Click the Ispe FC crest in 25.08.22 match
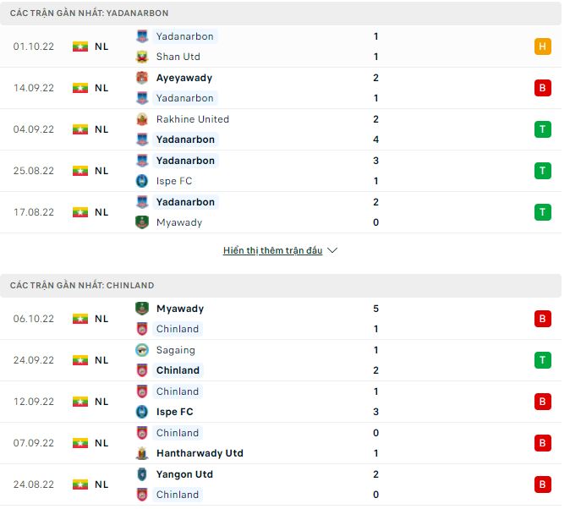 tap(142, 181)
